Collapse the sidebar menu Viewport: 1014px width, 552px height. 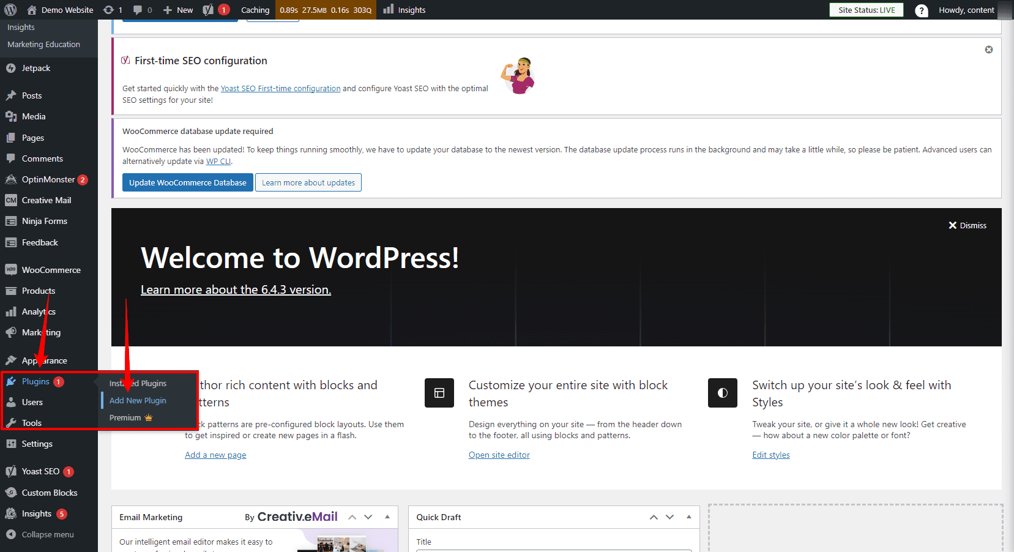click(49, 534)
